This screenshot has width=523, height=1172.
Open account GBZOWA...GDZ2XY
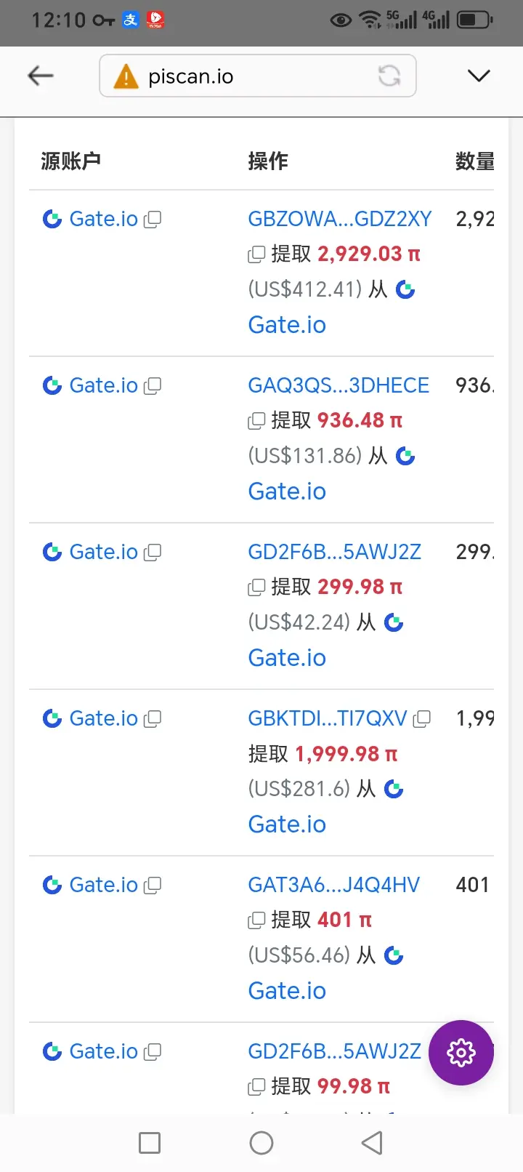click(x=340, y=219)
